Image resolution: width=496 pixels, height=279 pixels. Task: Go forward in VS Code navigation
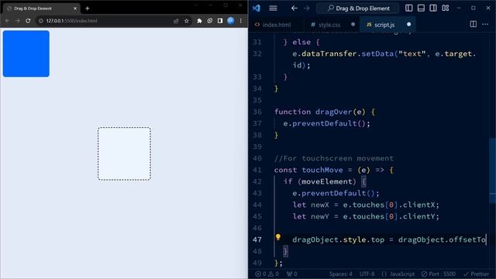click(307, 9)
